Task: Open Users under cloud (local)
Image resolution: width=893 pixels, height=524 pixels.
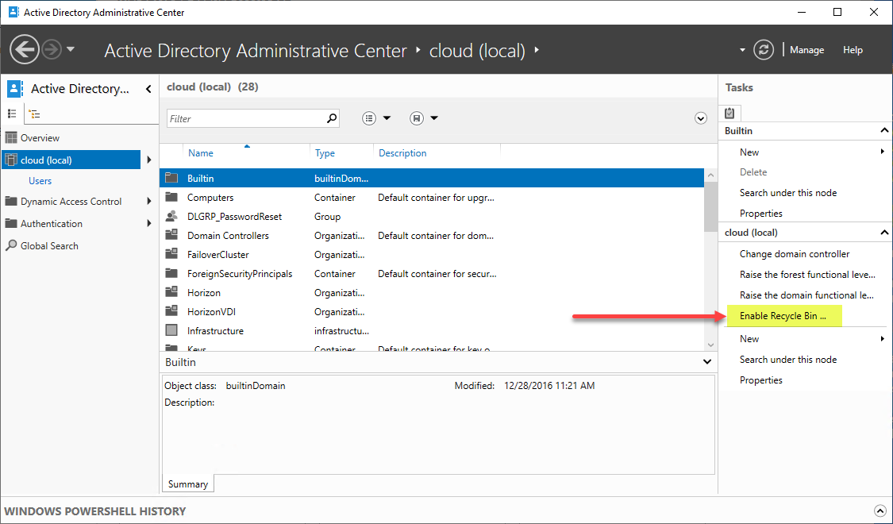Action: coord(40,180)
